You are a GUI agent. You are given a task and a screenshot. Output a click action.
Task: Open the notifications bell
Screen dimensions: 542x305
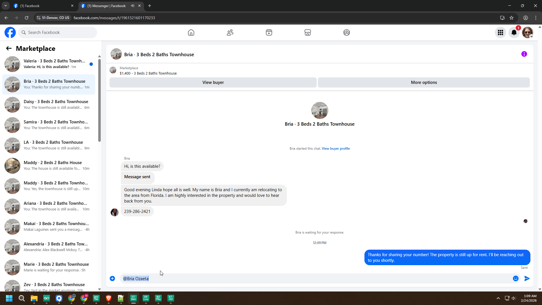[x=514, y=32]
